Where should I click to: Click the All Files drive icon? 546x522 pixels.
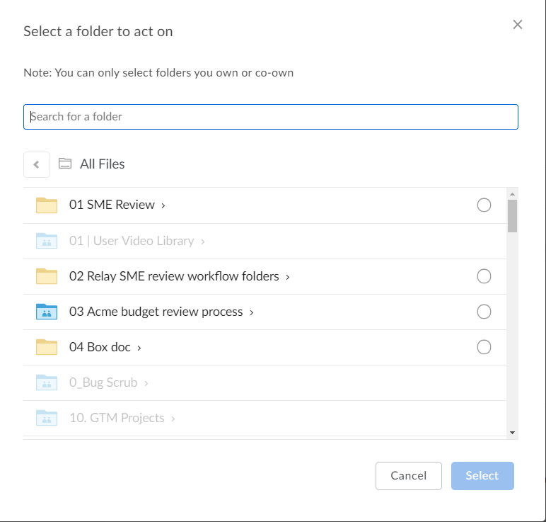[x=65, y=164]
